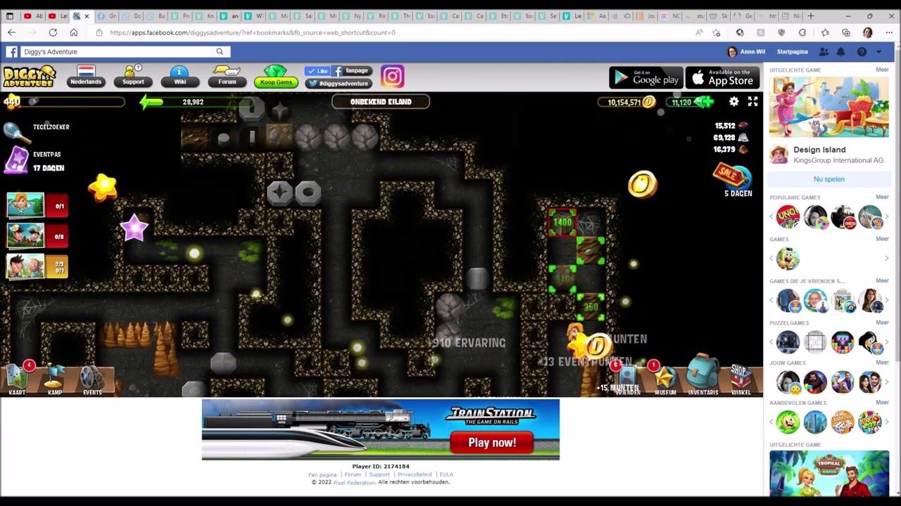Open the Support menu button
This screenshot has width=901, height=506.
click(x=133, y=77)
